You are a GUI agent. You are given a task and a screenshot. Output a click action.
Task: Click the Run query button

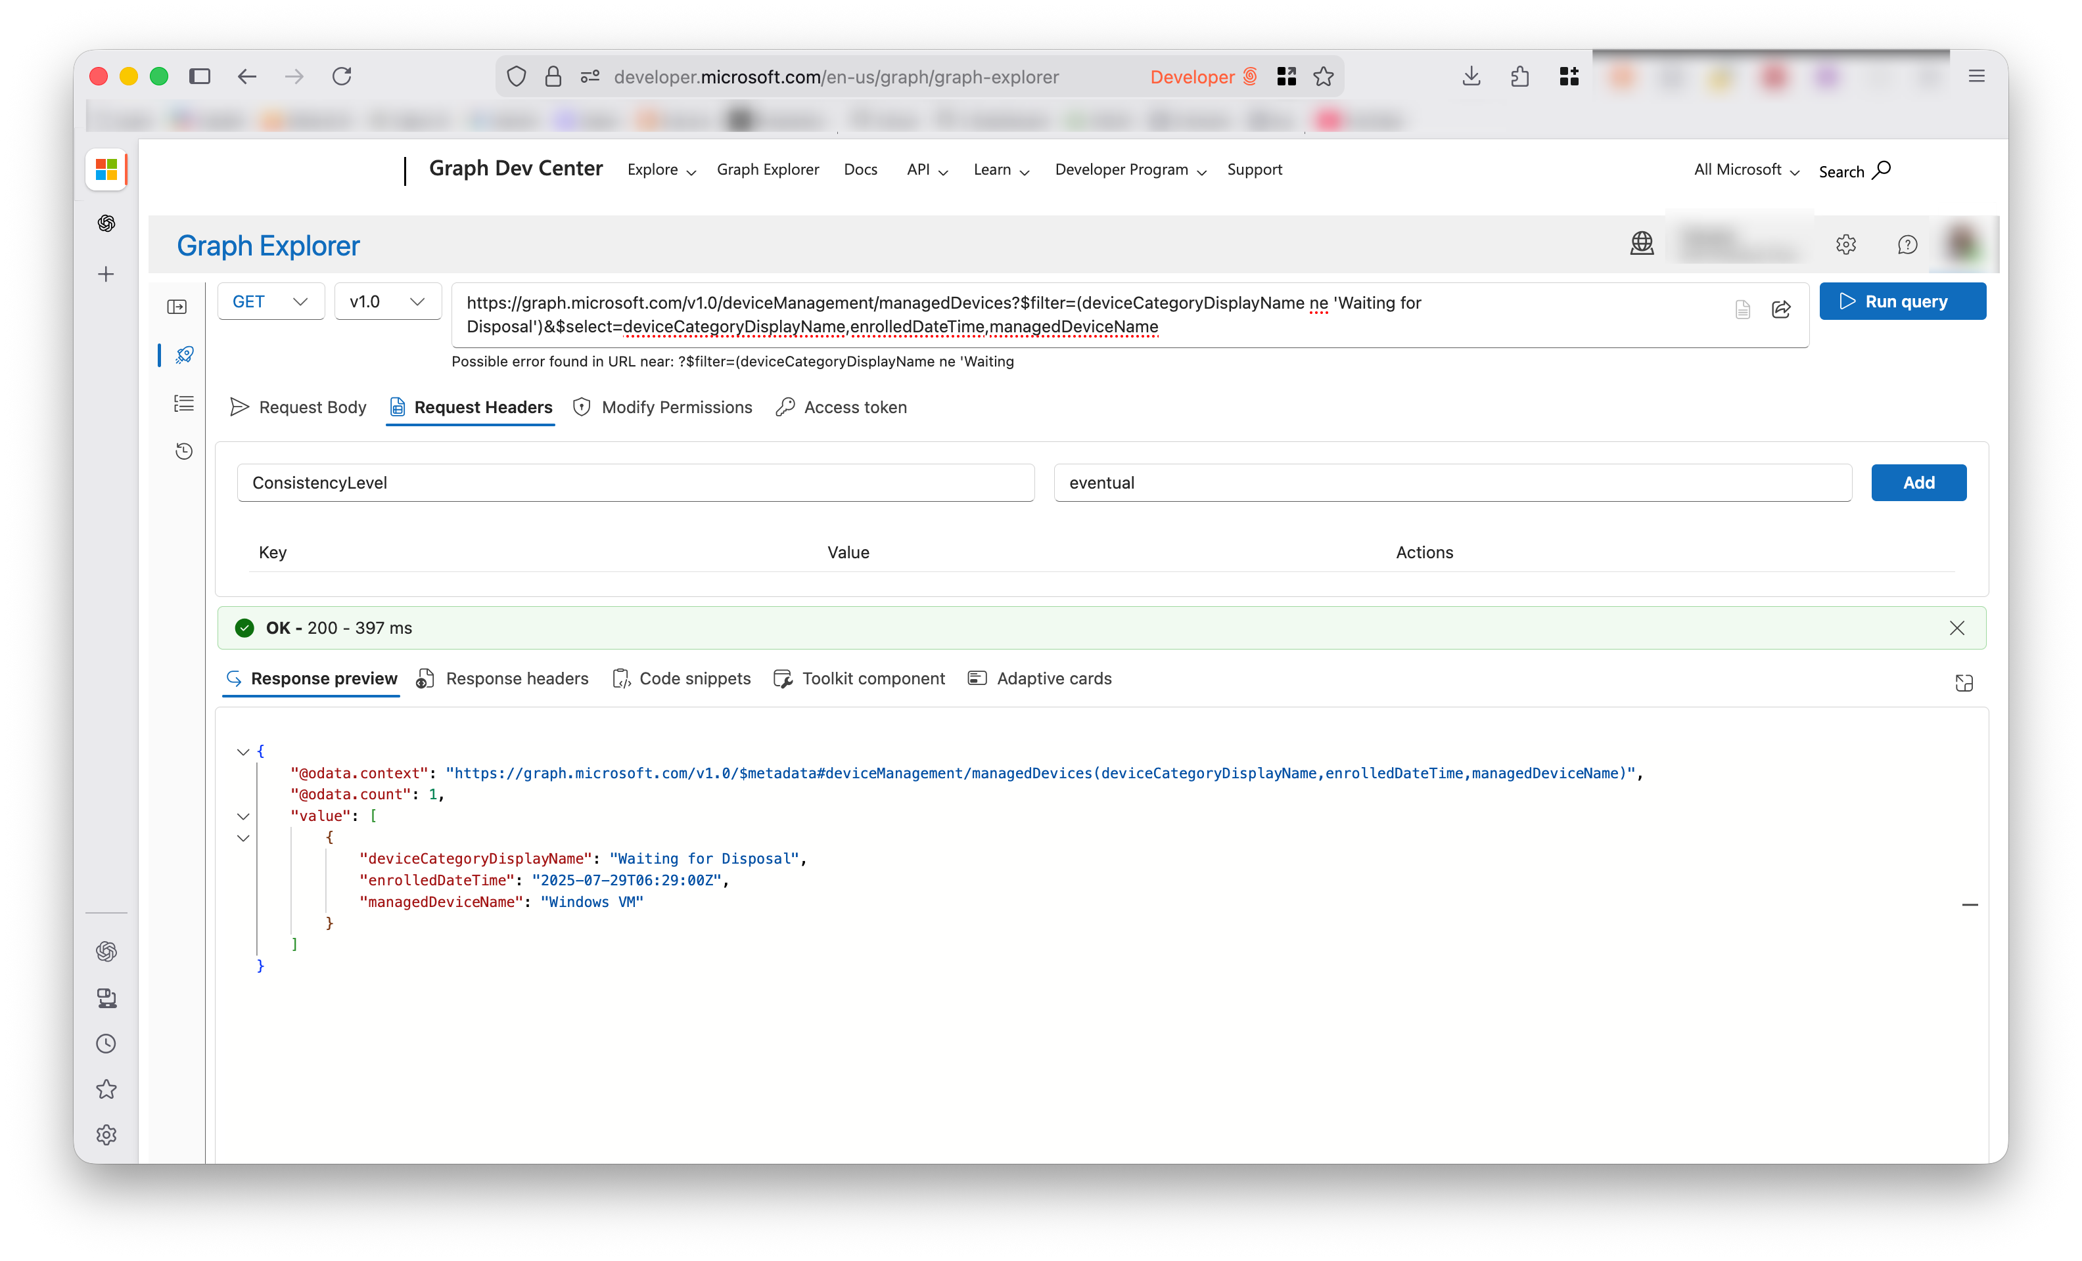pos(1902,301)
